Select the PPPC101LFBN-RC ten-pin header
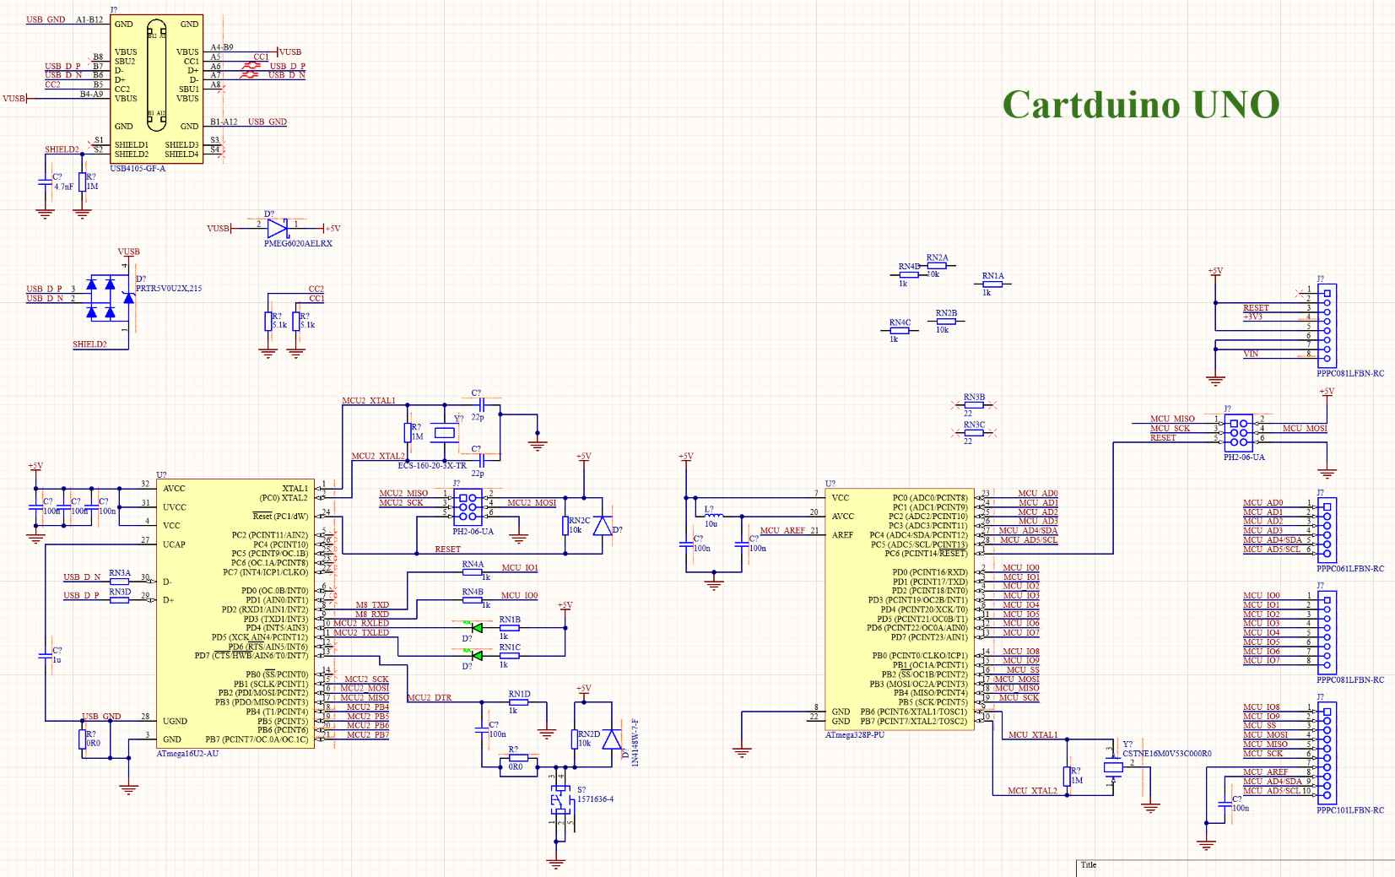Screen dimensions: 1395x877 (x=1327, y=754)
